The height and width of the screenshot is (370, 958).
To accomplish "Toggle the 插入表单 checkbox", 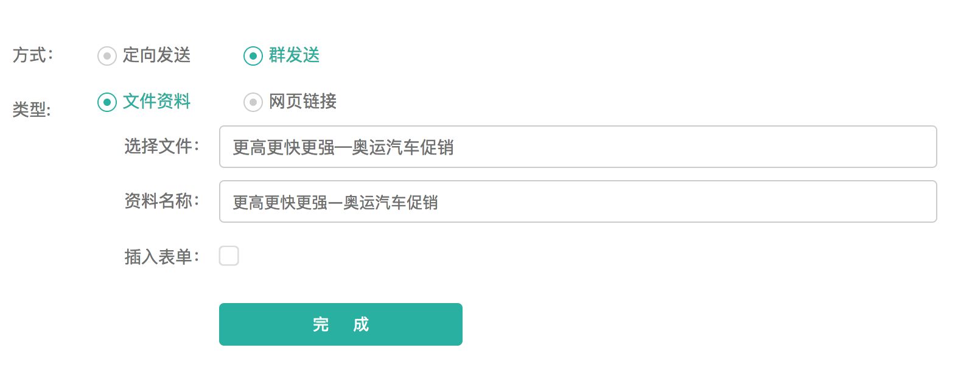I will (229, 256).
